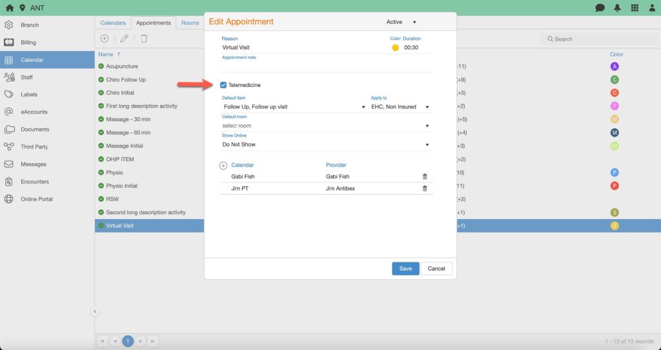This screenshot has width=661, height=350.
Task: Open the Active status dropdown
Action: [402, 22]
